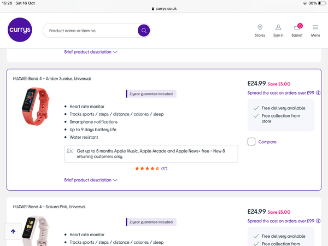Image resolution: width=328 pixels, height=246 pixels.
Task: Click Amber Sunrise 2 year guarantee badge
Action: click(x=151, y=94)
